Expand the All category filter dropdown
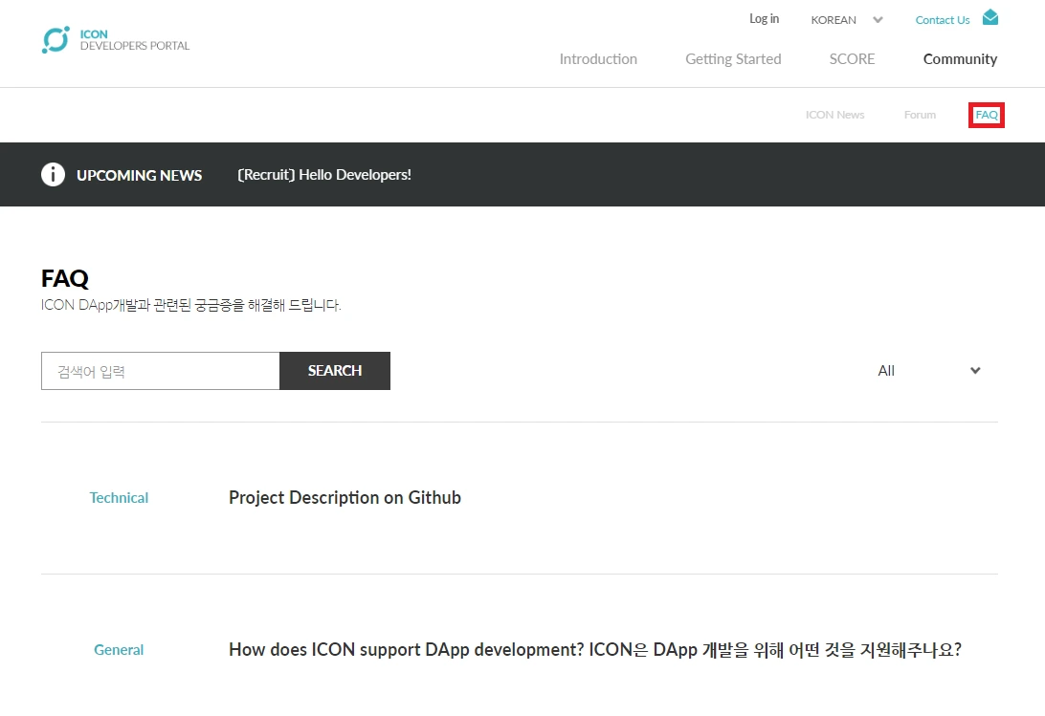This screenshot has width=1045, height=716. click(929, 371)
